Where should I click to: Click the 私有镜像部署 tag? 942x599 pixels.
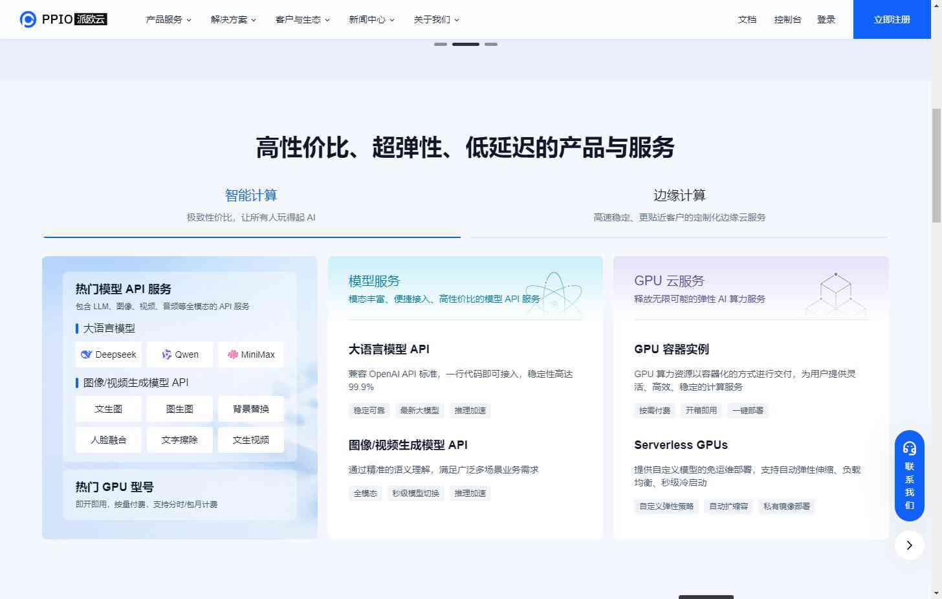[x=787, y=506]
